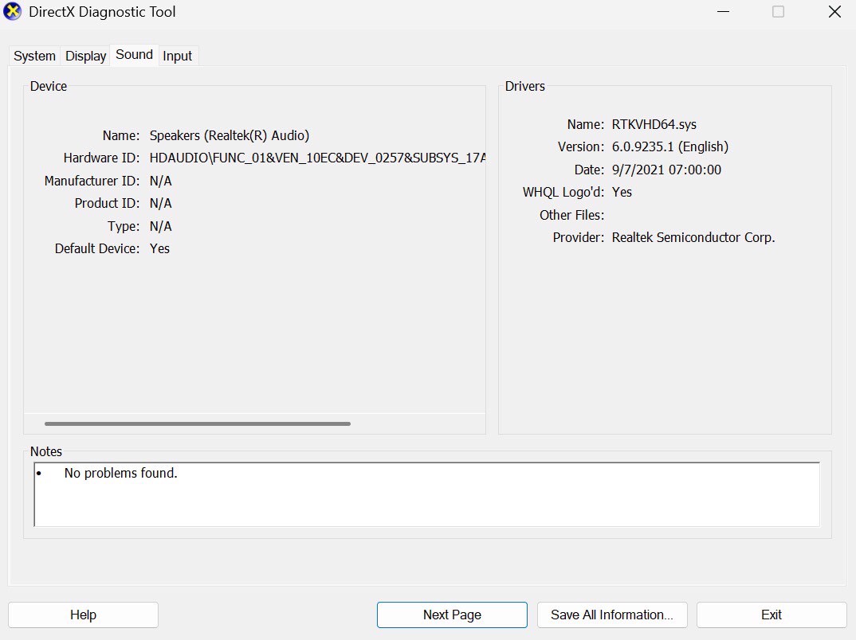Select the Sound tab
The image size is (856, 640).
(x=133, y=54)
